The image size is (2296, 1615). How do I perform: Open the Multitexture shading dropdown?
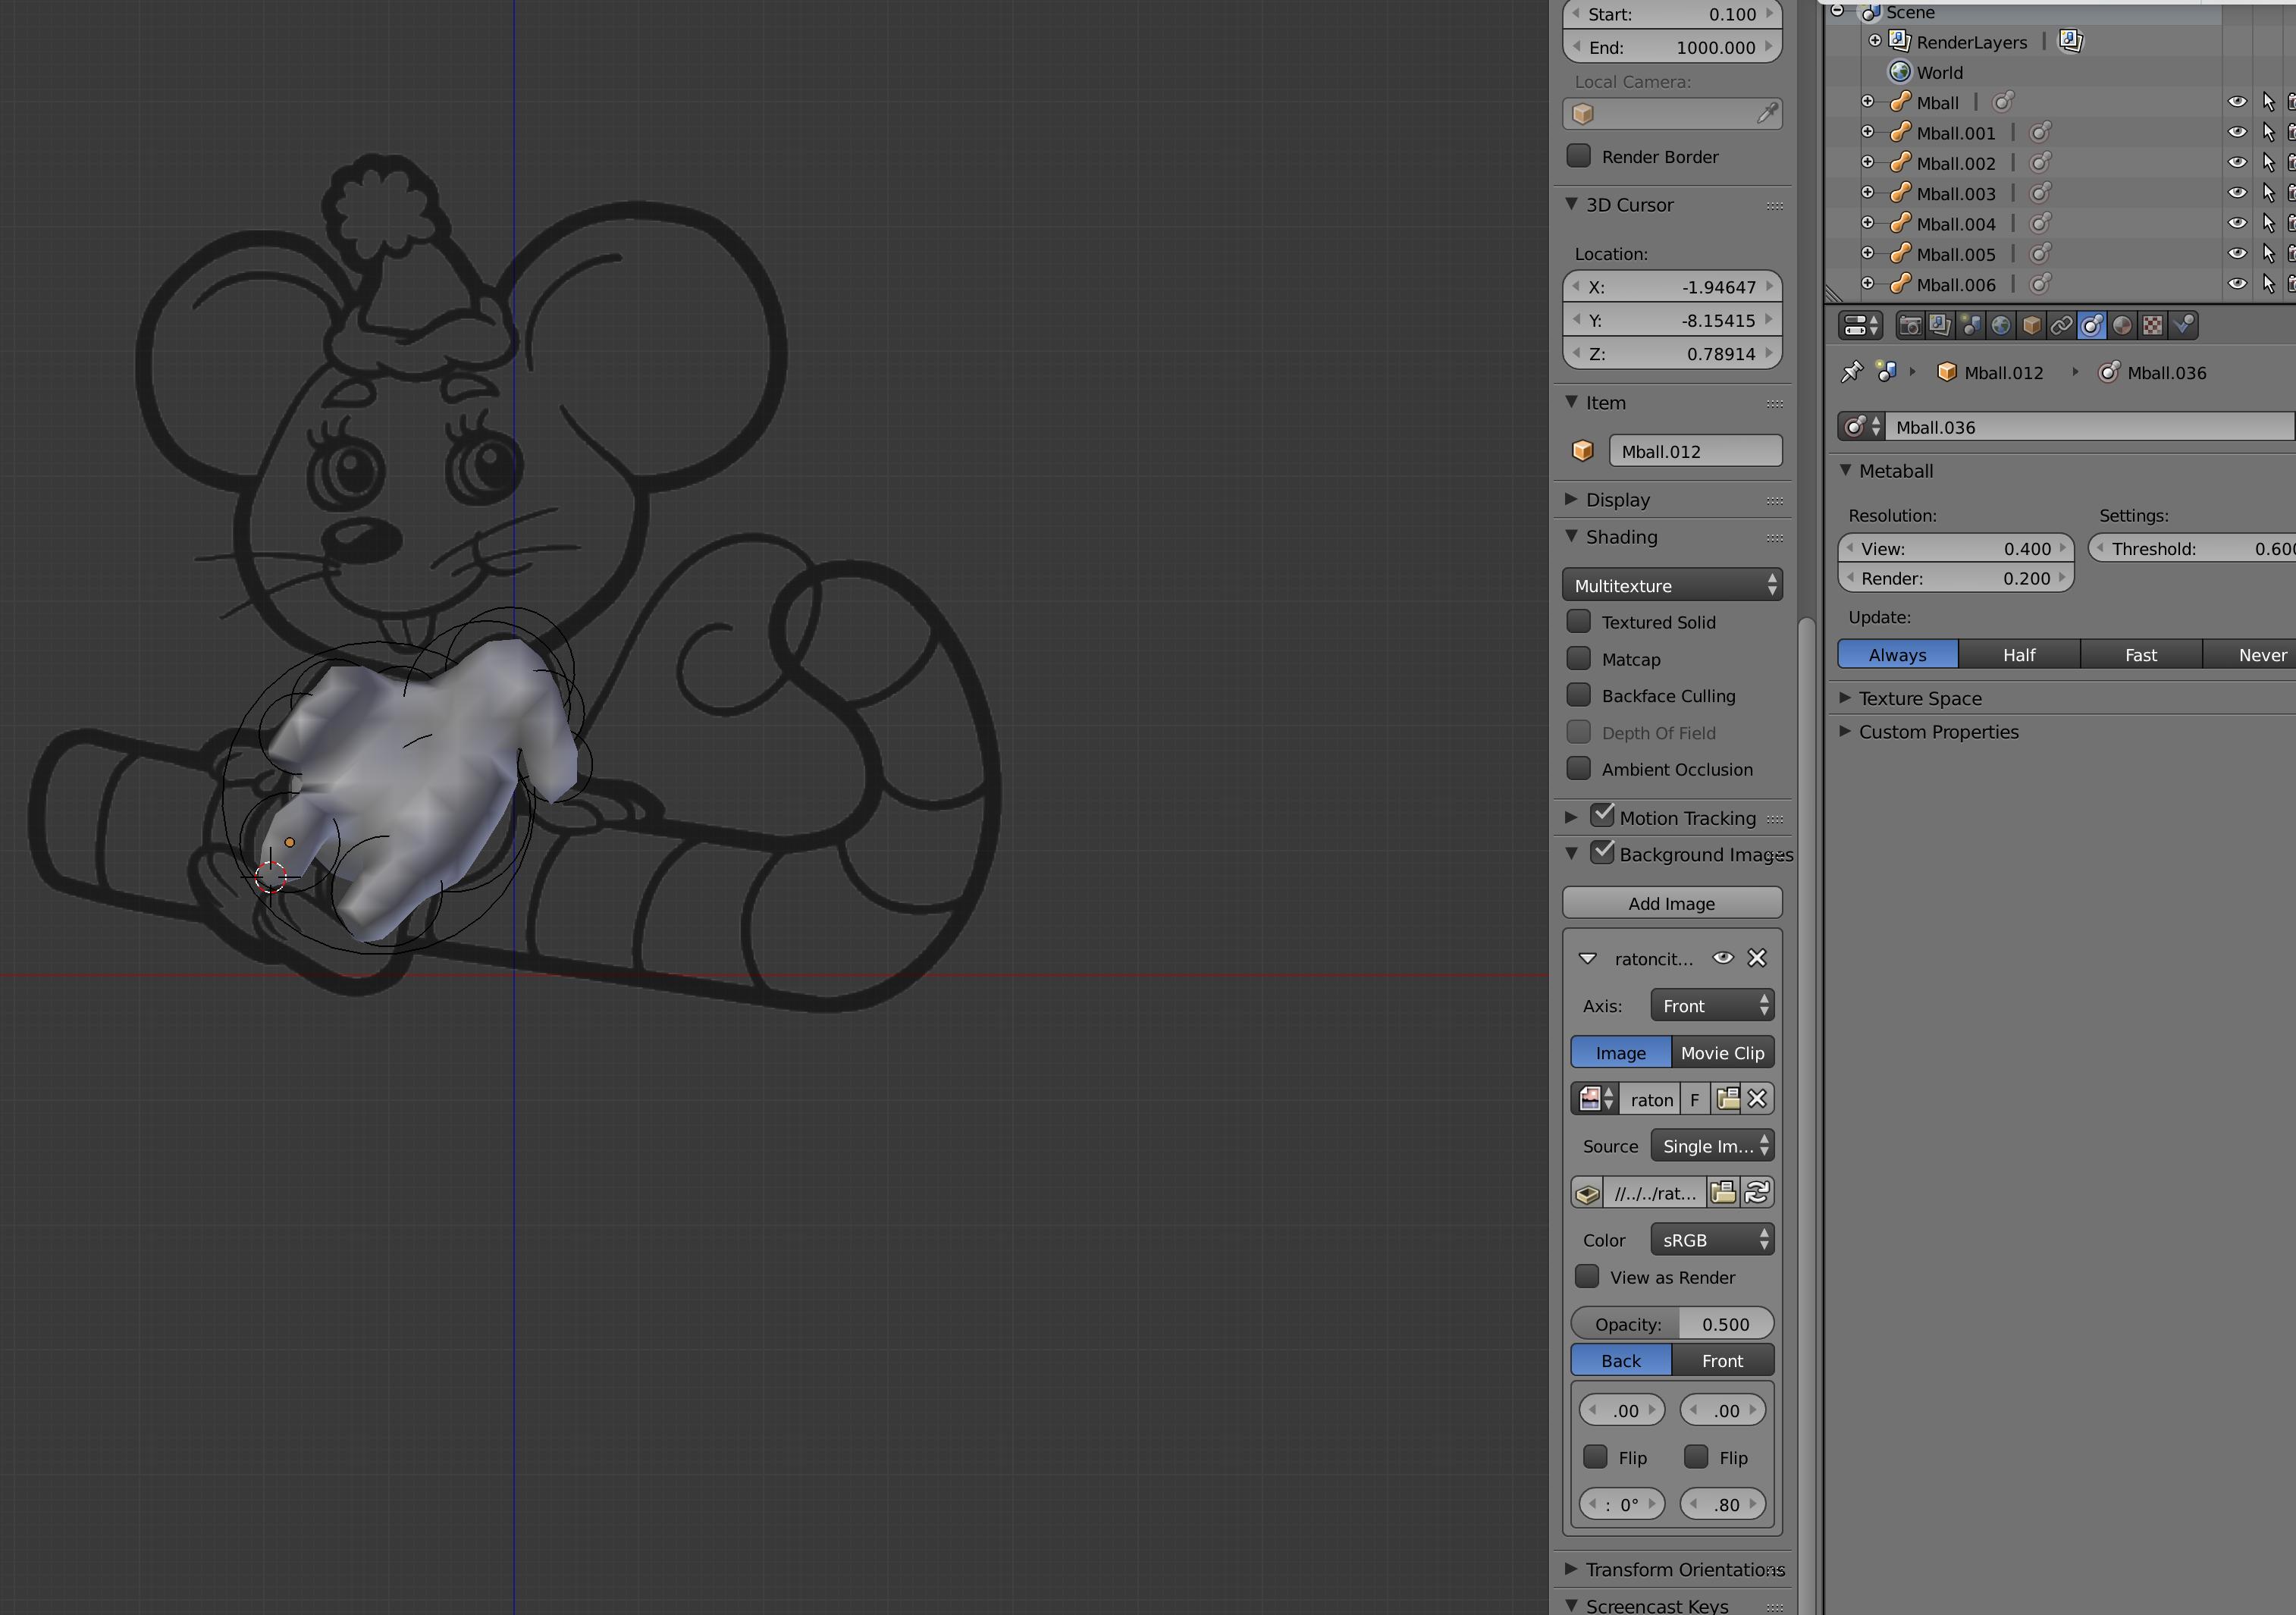click(1672, 585)
